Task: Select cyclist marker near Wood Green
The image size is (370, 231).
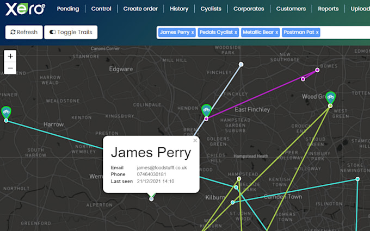Action: (330, 97)
